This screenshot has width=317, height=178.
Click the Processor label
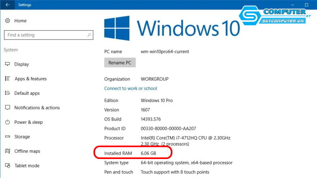(114, 138)
